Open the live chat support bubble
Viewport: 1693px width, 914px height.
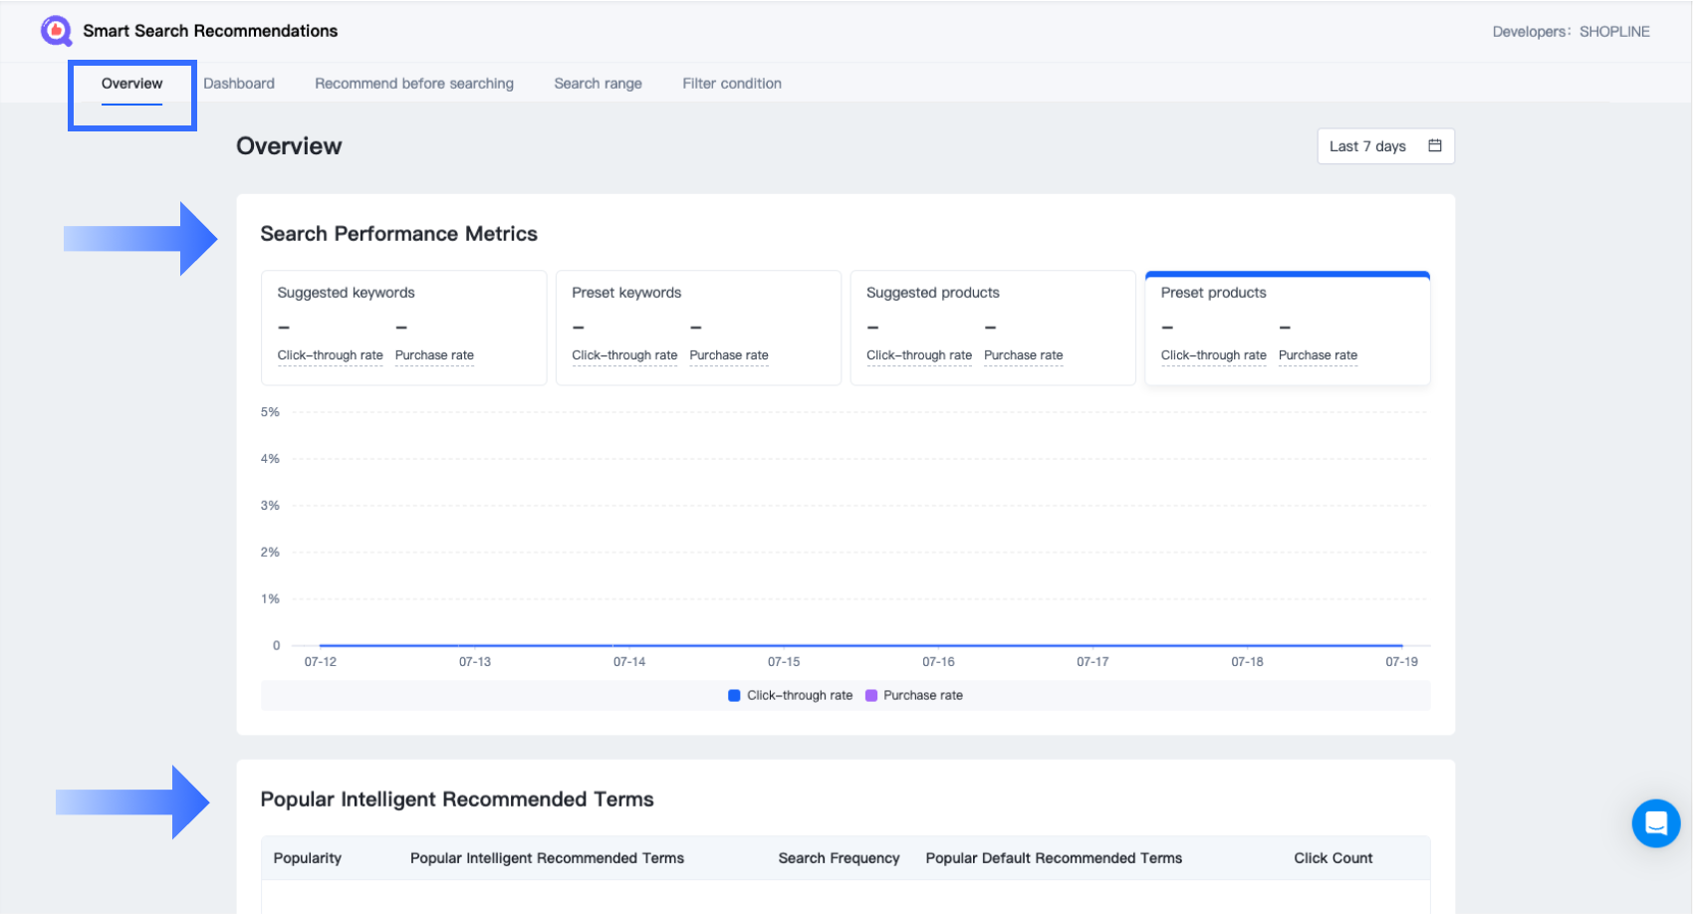(1655, 823)
